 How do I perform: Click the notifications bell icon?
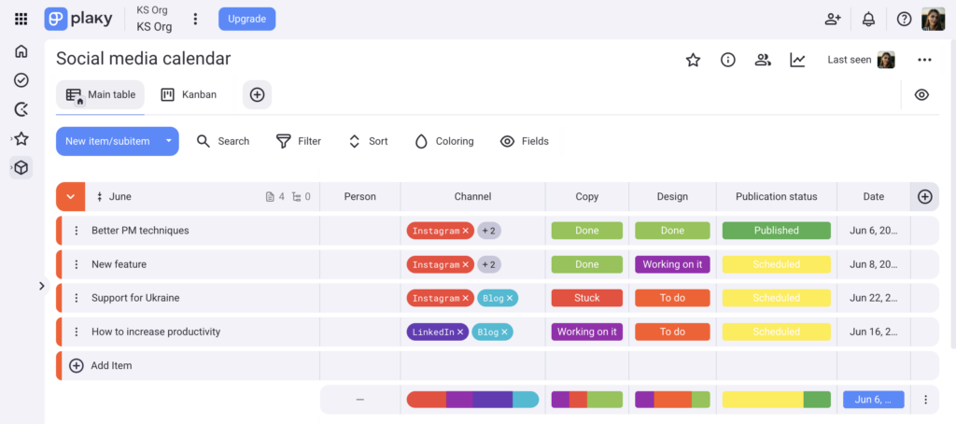868,19
